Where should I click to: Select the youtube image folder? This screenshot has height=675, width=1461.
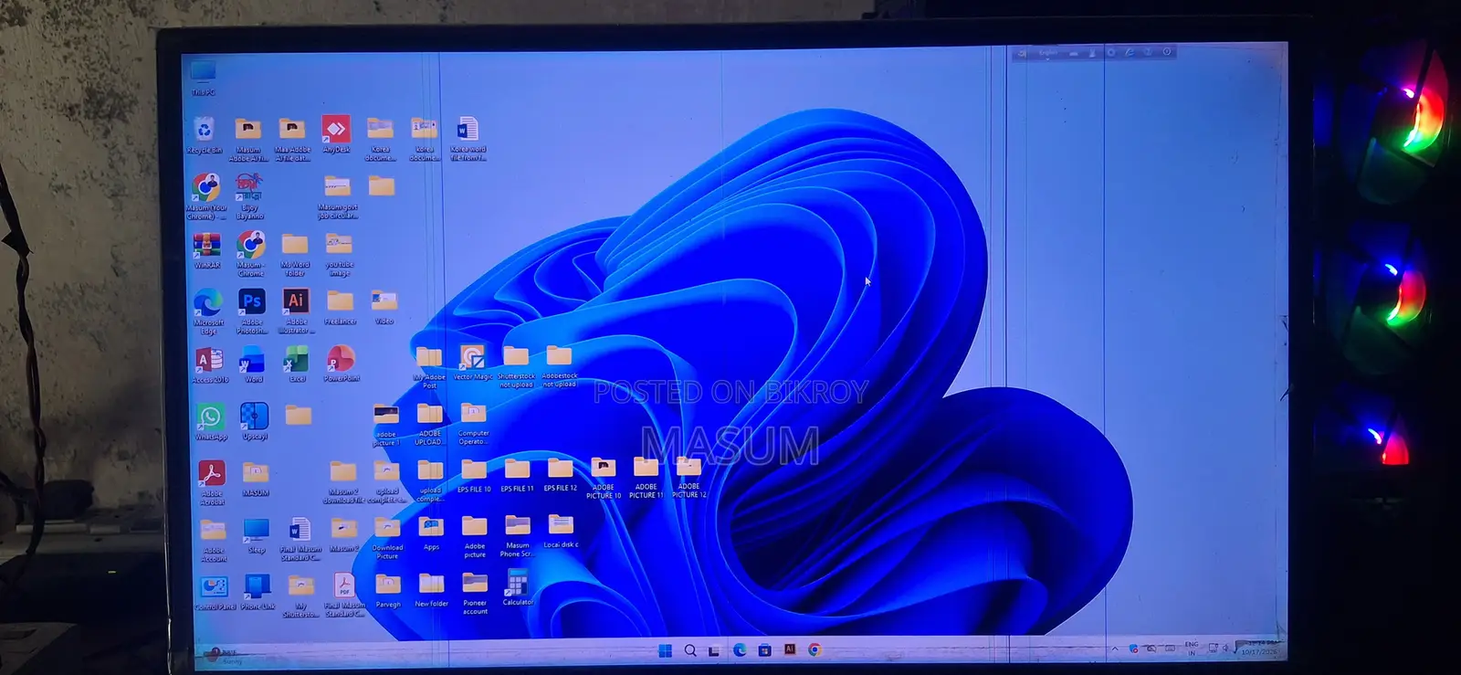(x=339, y=255)
